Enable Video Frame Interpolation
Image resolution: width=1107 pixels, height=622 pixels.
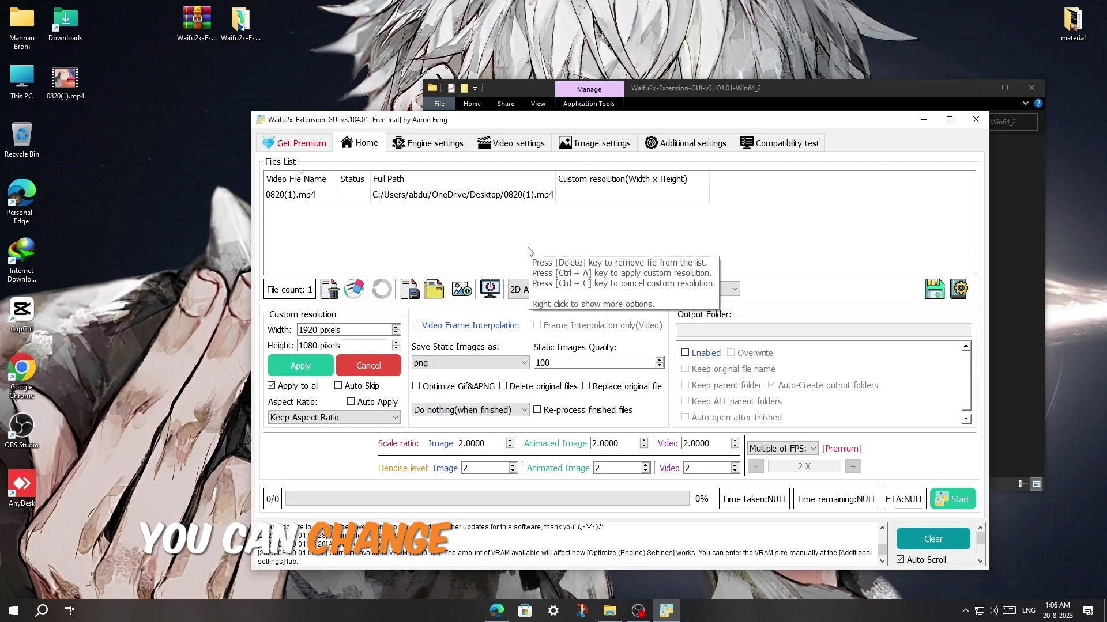[x=416, y=325]
